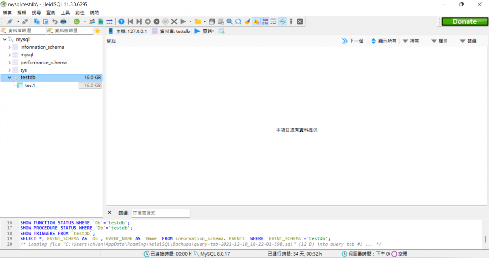Toggle the binary 1001 display icon

click(x=265, y=21)
